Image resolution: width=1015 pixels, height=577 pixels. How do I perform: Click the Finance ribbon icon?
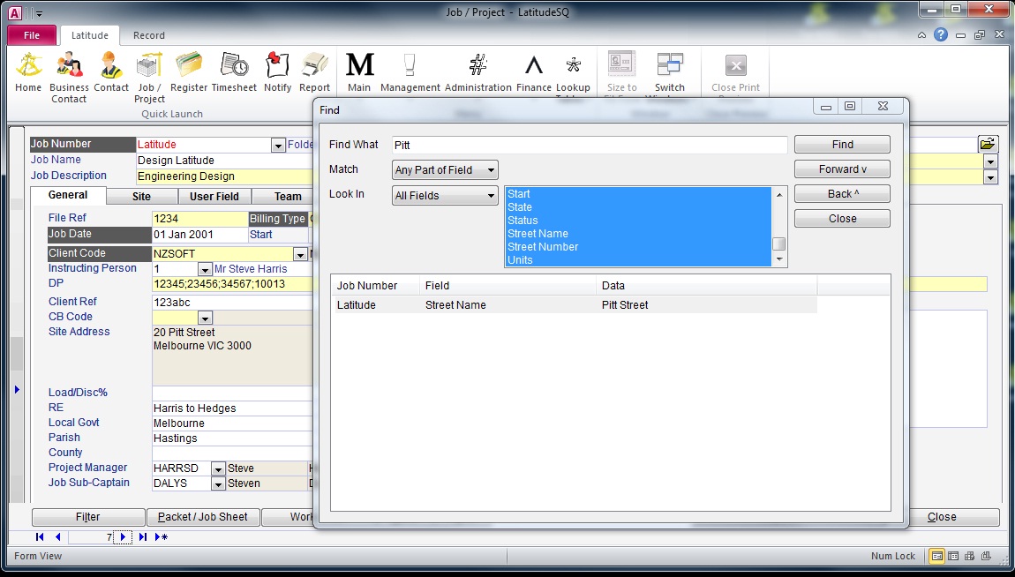[533, 66]
